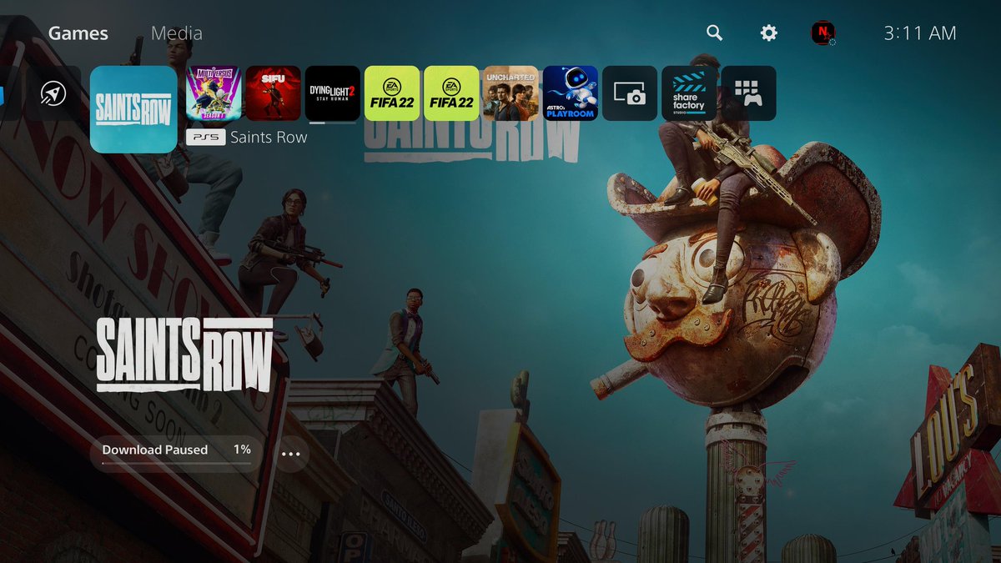This screenshot has width=1001, height=563.
Task: Select the FIFA 22 tile beside Uncharted
Action: click(x=451, y=93)
